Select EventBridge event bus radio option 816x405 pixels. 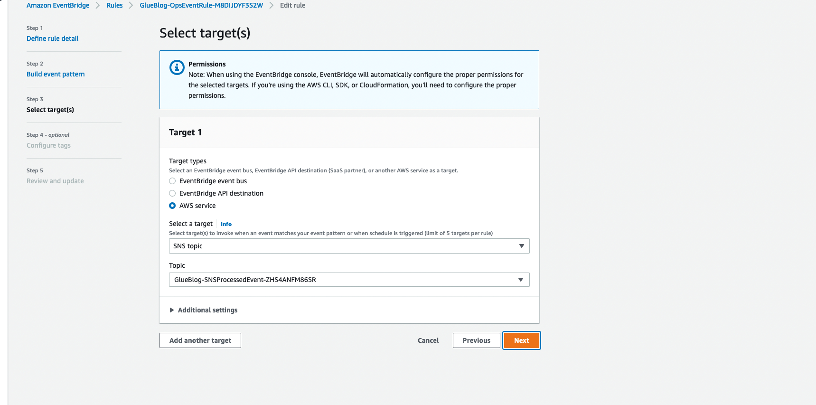(172, 181)
